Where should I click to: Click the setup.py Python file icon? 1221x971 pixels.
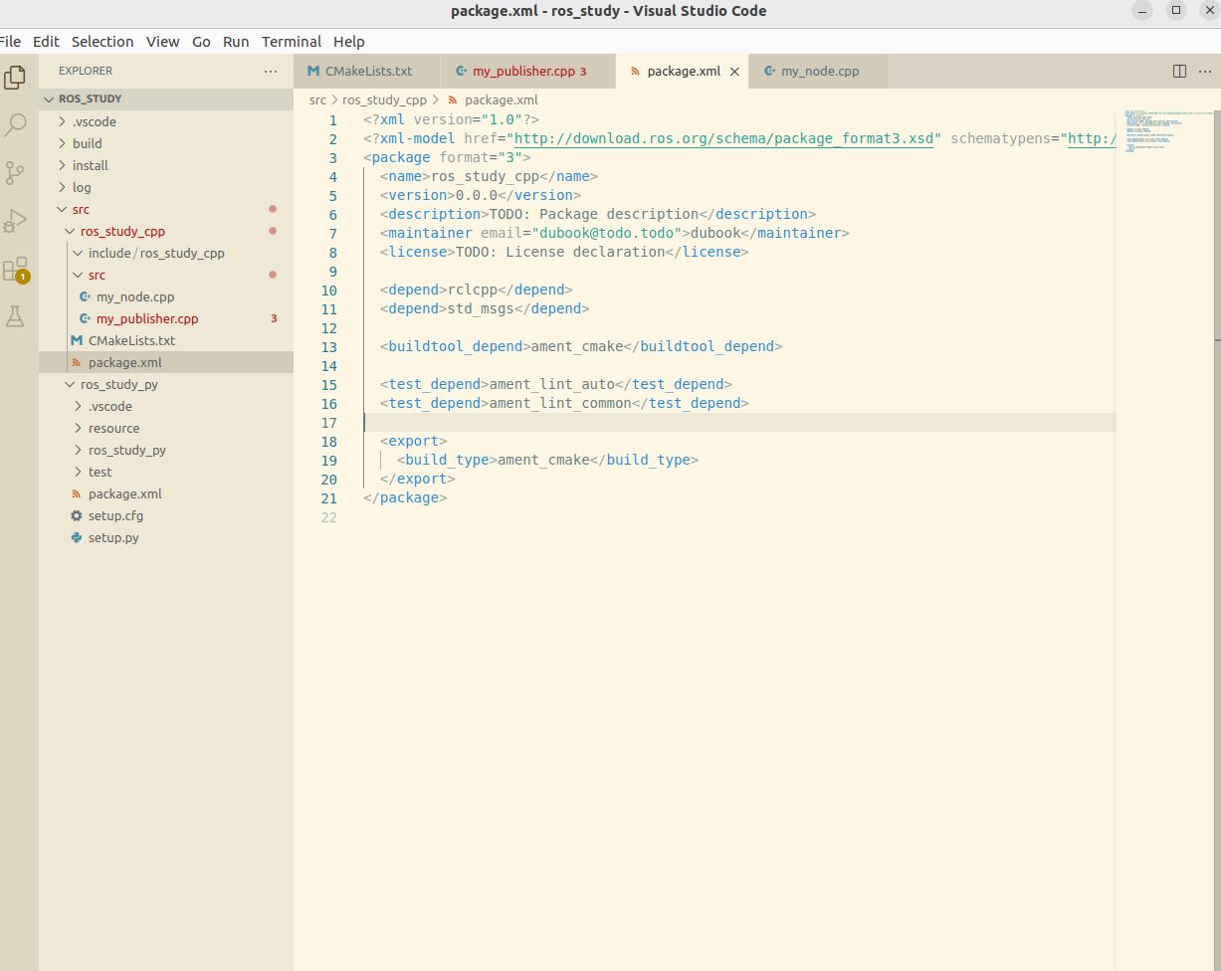[x=77, y=538]
